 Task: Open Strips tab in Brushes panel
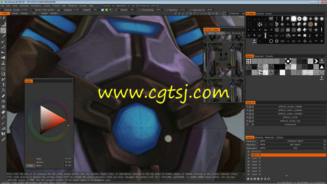click(x=269, y=13)
